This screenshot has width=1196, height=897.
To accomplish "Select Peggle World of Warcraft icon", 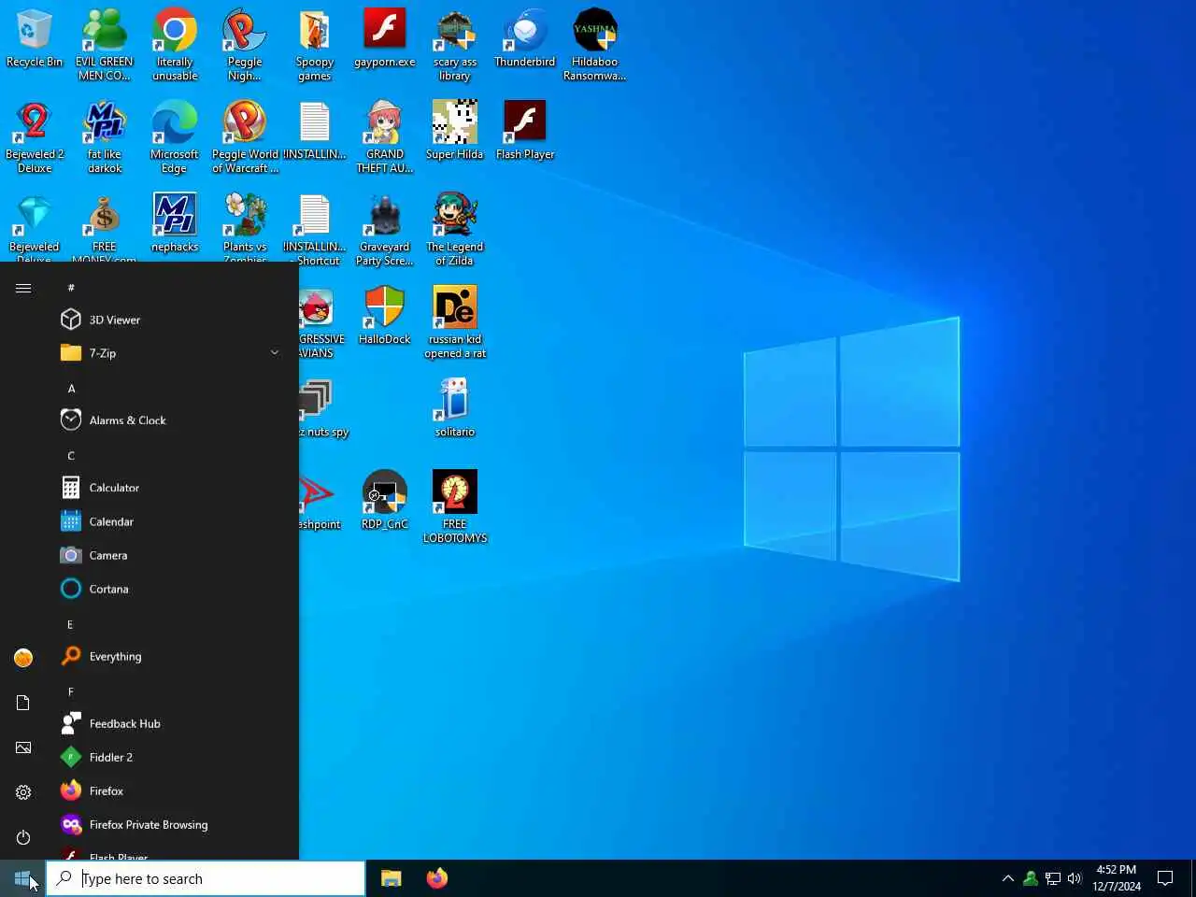I will click(245, 137).
